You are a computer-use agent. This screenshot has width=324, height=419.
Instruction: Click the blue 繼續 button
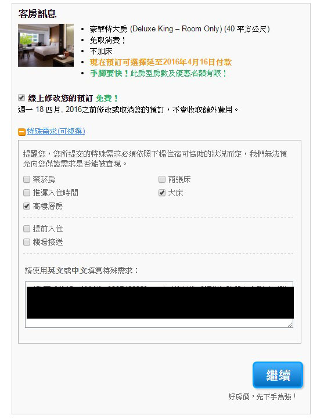click(278, 375)
